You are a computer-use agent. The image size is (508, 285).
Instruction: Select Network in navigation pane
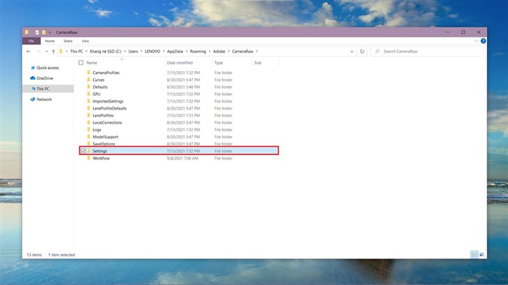(44, 99)
